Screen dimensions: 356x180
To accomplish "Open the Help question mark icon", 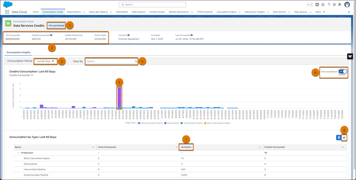I will [x=329, y=4].
